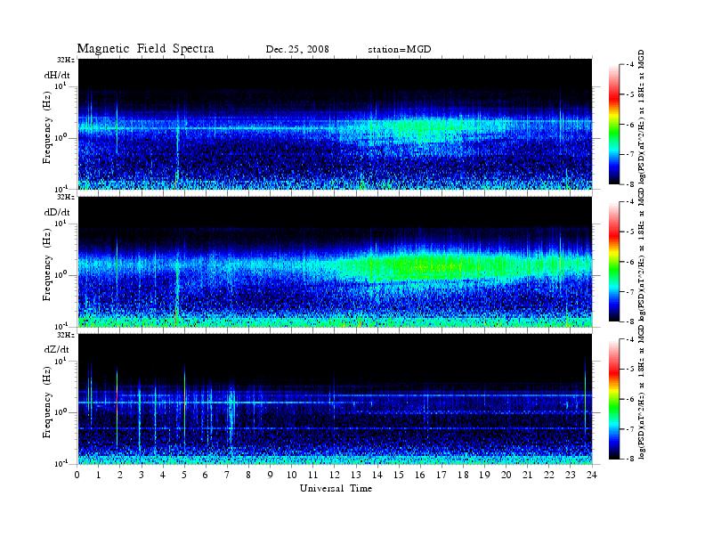Click the "Universal Time" axis title
The image size is (705, 545).
click(x=336, y=488)
